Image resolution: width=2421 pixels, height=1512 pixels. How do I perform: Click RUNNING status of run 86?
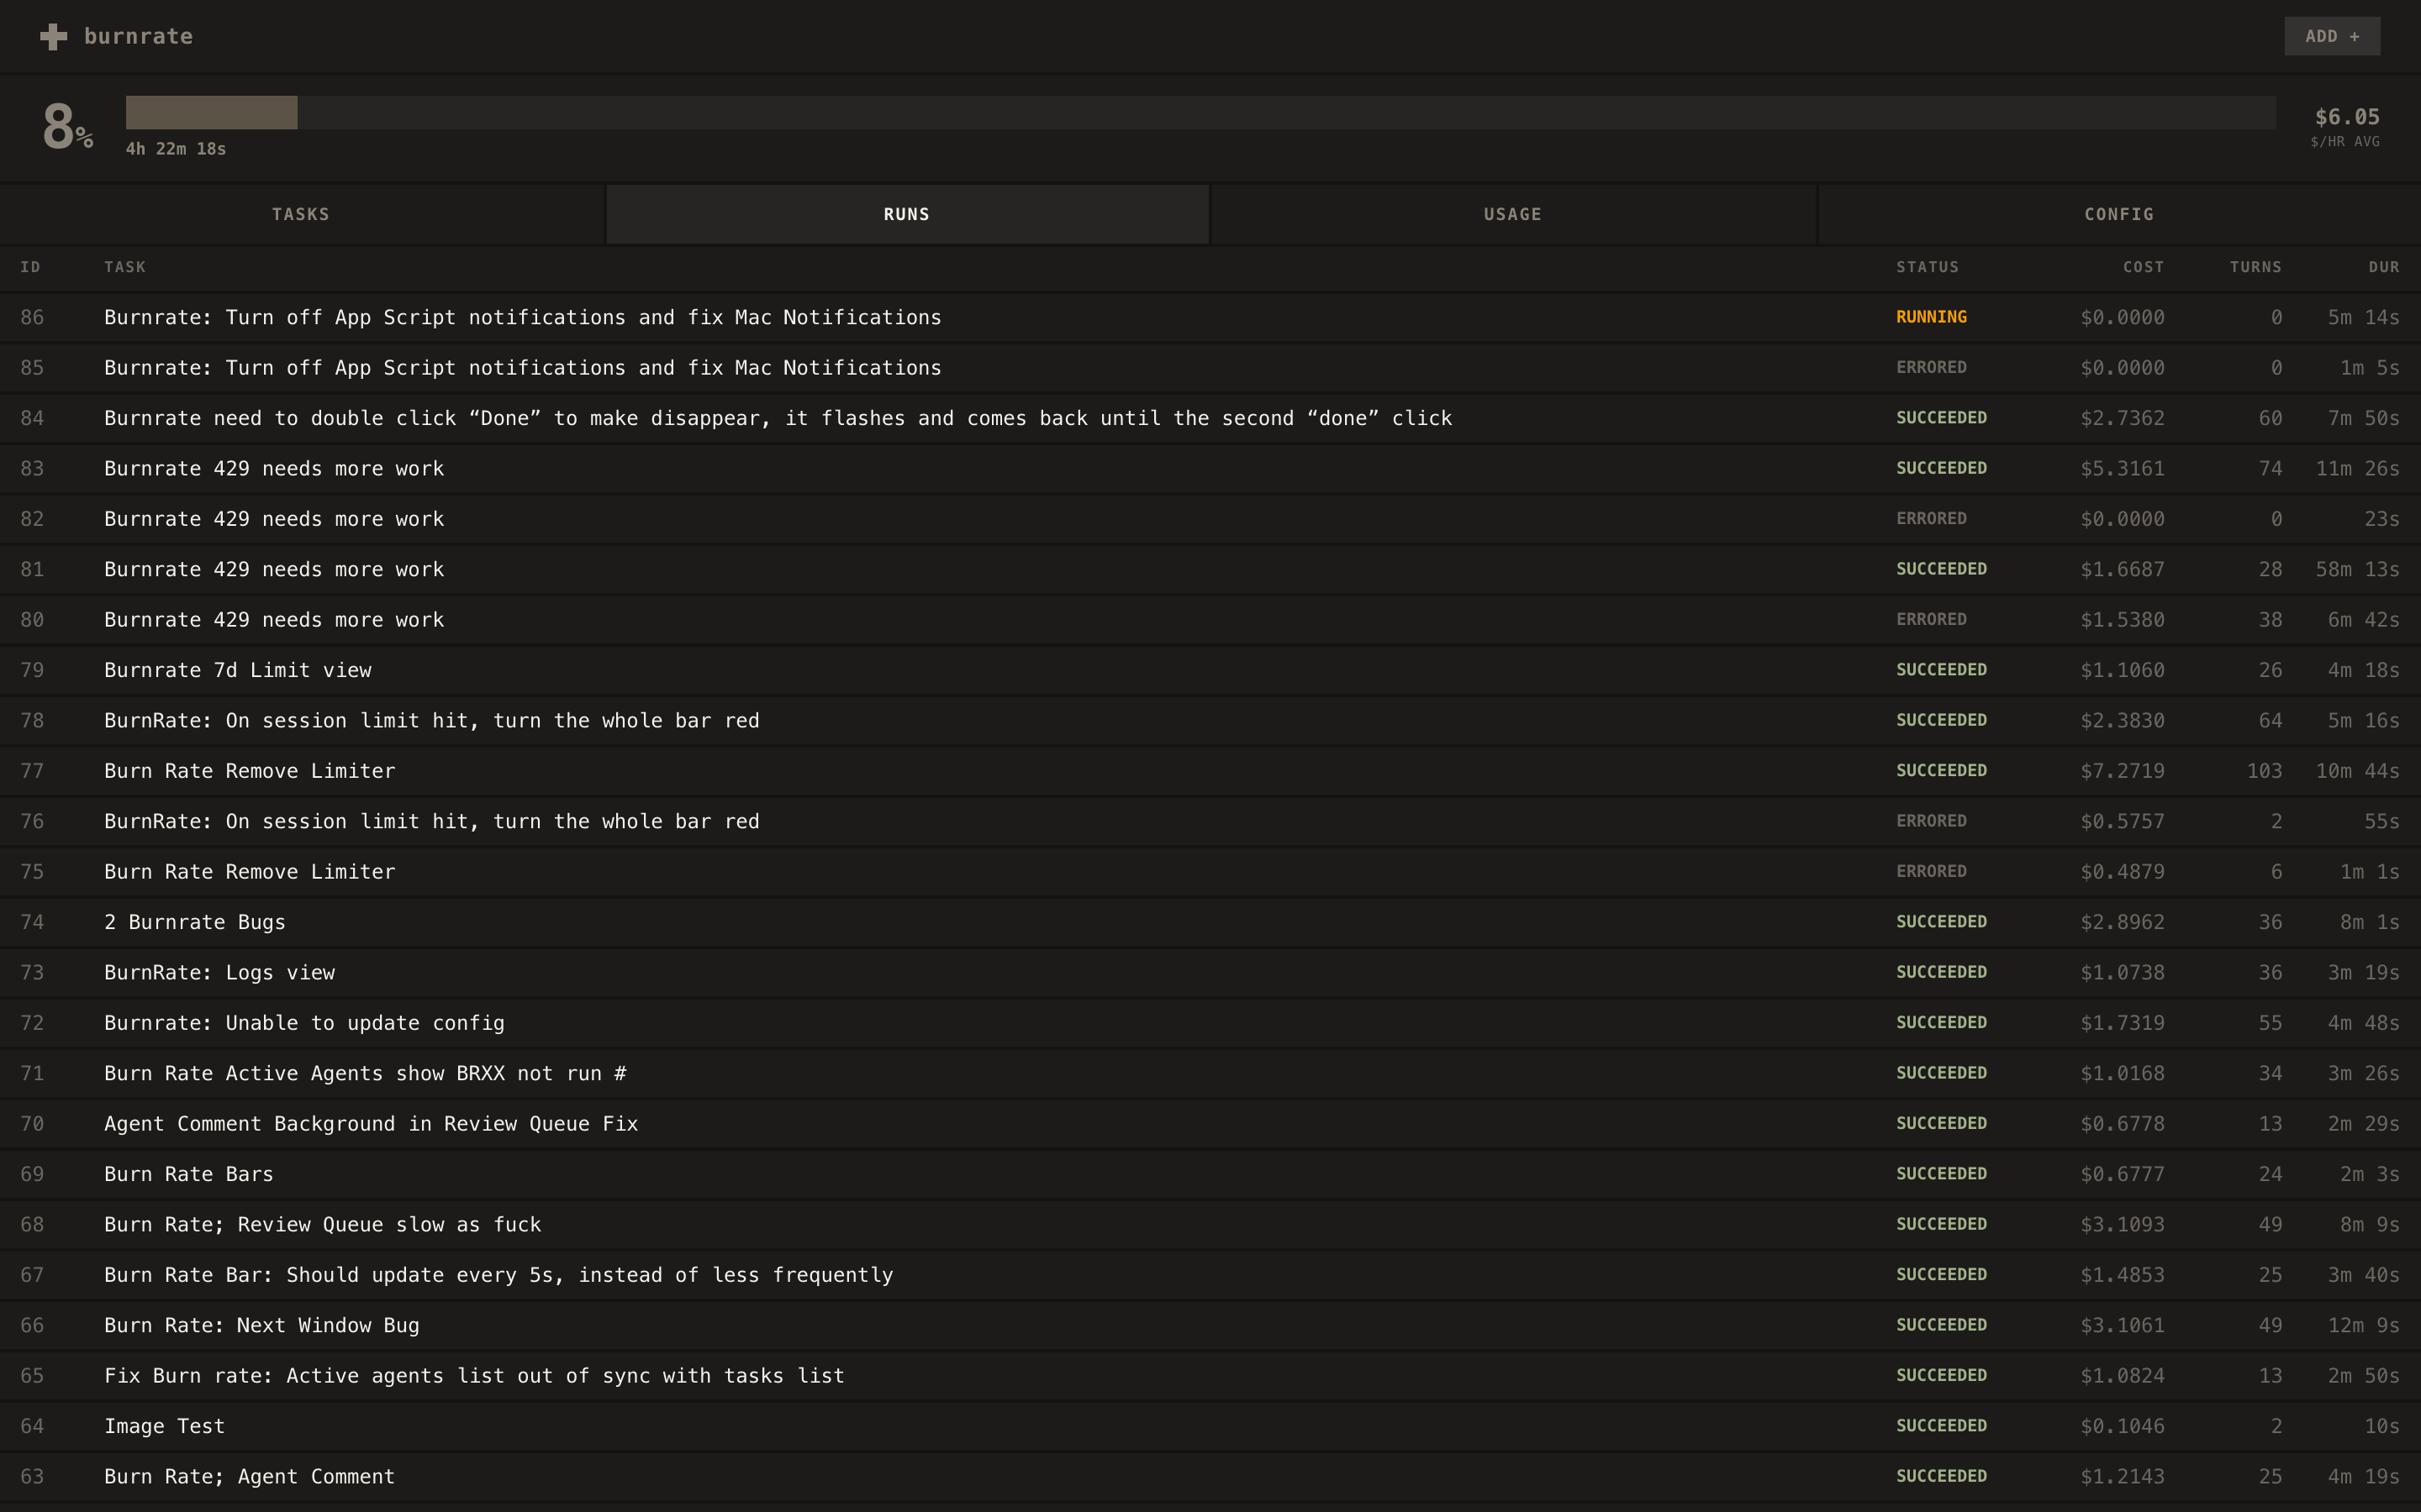tap(1932, 317)
